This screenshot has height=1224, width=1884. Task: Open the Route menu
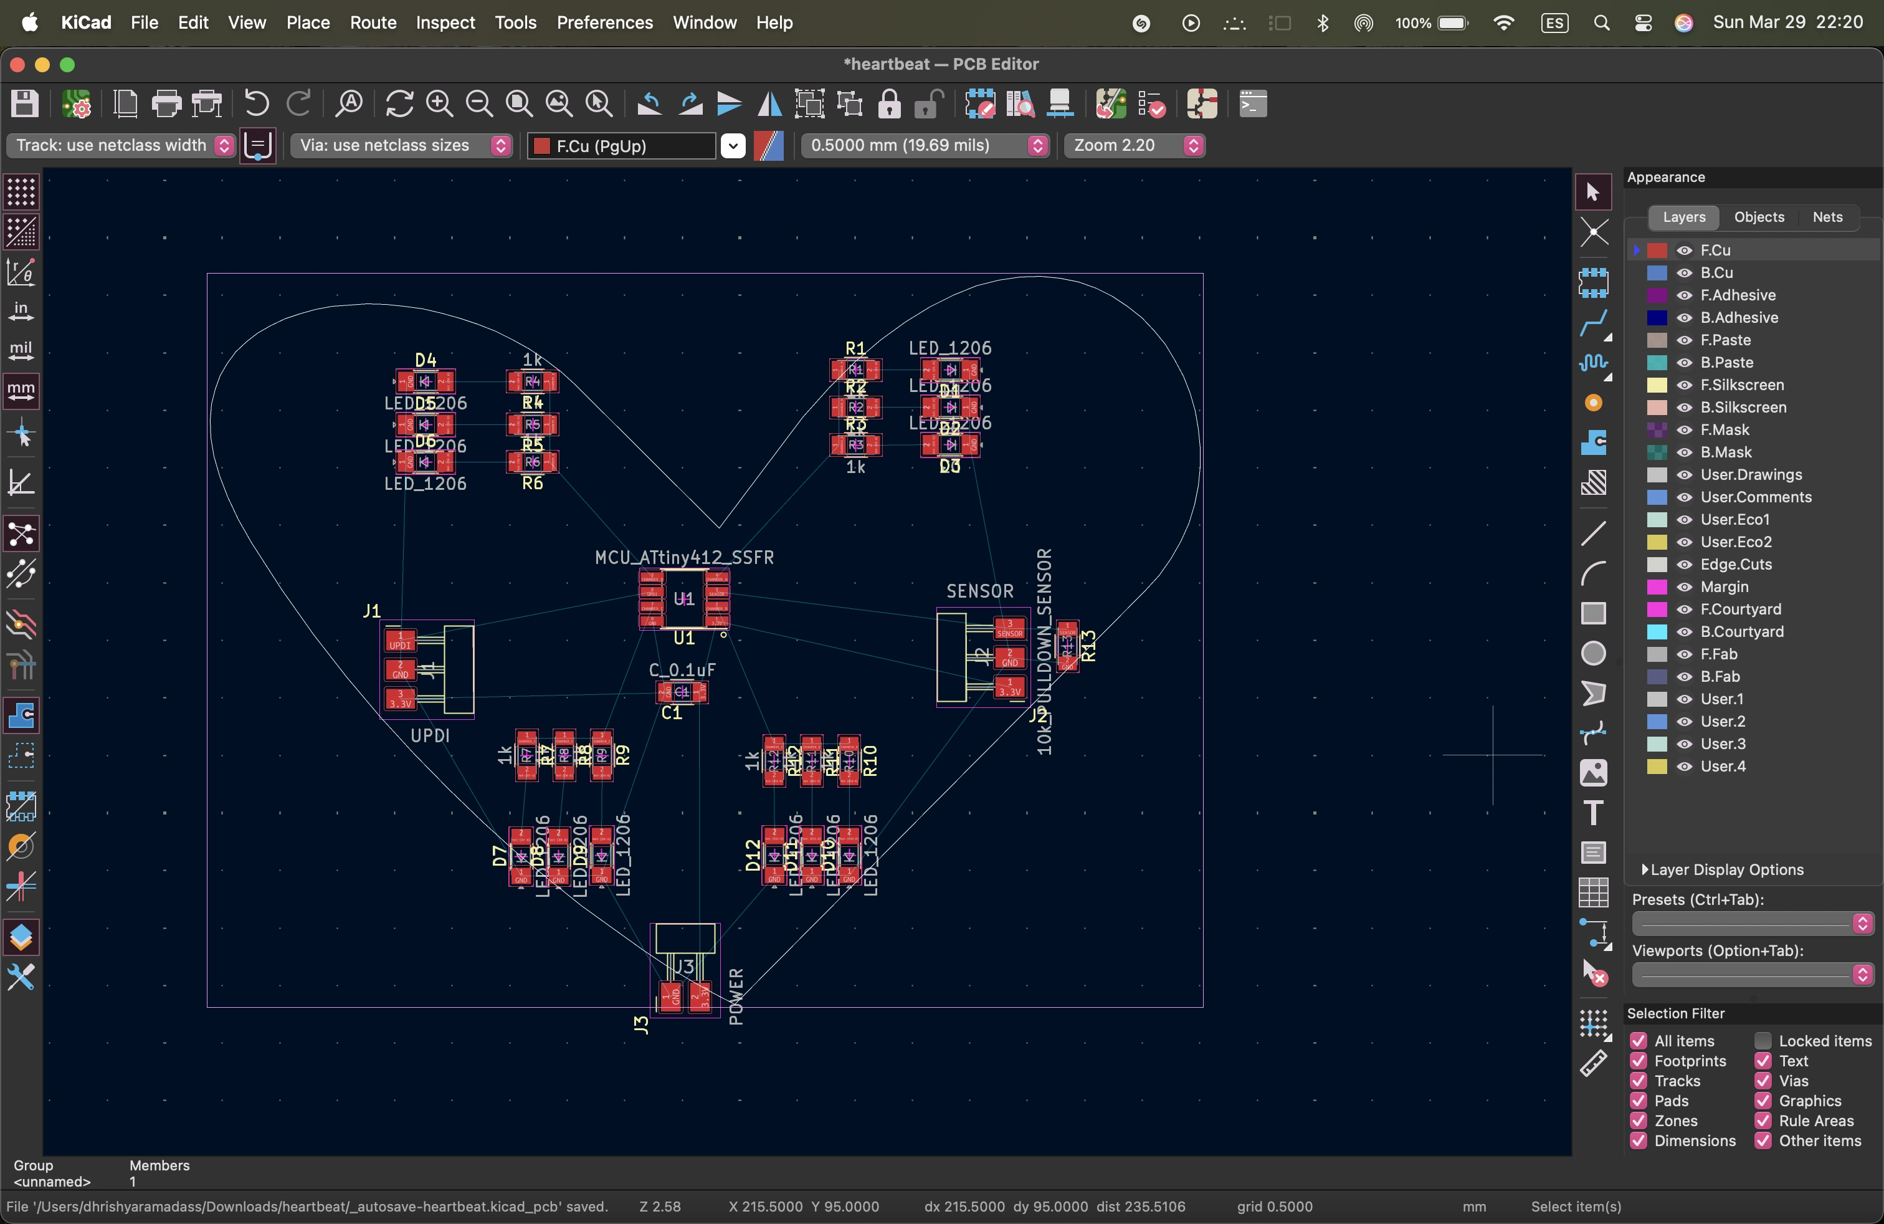373,22
